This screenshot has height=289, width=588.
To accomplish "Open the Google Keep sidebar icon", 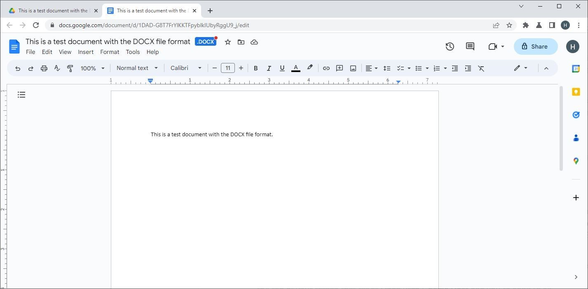I will [x=576, y=92].
